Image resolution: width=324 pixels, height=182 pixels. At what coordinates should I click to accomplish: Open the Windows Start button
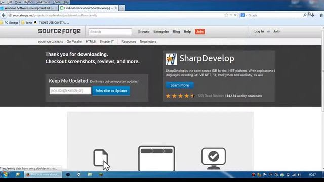5,174
